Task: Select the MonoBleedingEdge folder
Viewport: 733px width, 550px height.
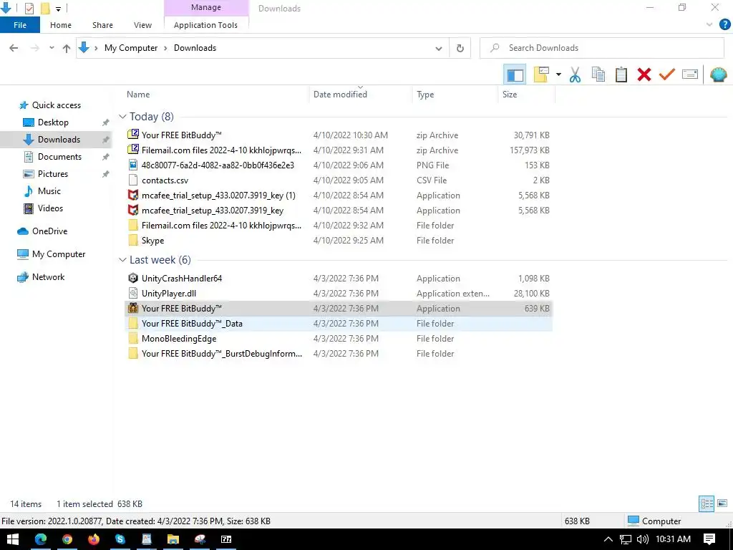Action: click(x=339, y=339)
